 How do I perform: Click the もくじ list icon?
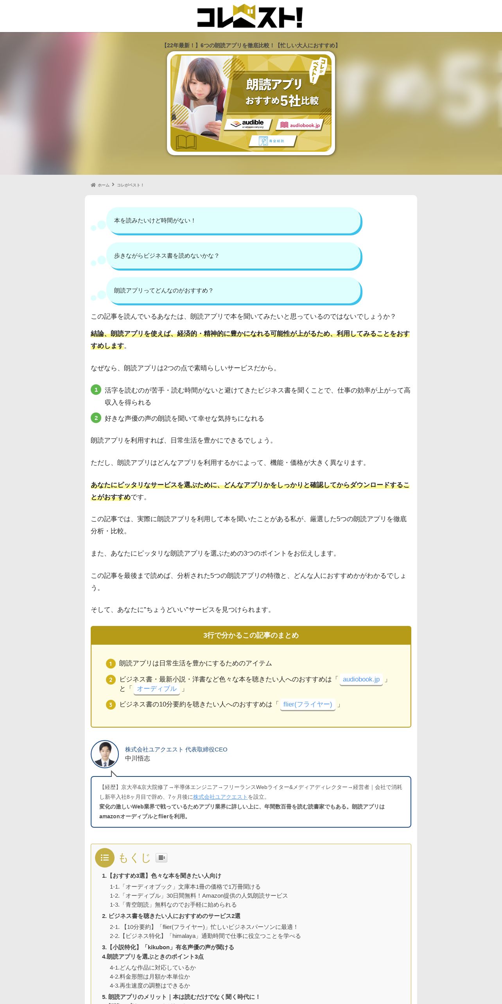pyautogui.click(x=105, y=858)
